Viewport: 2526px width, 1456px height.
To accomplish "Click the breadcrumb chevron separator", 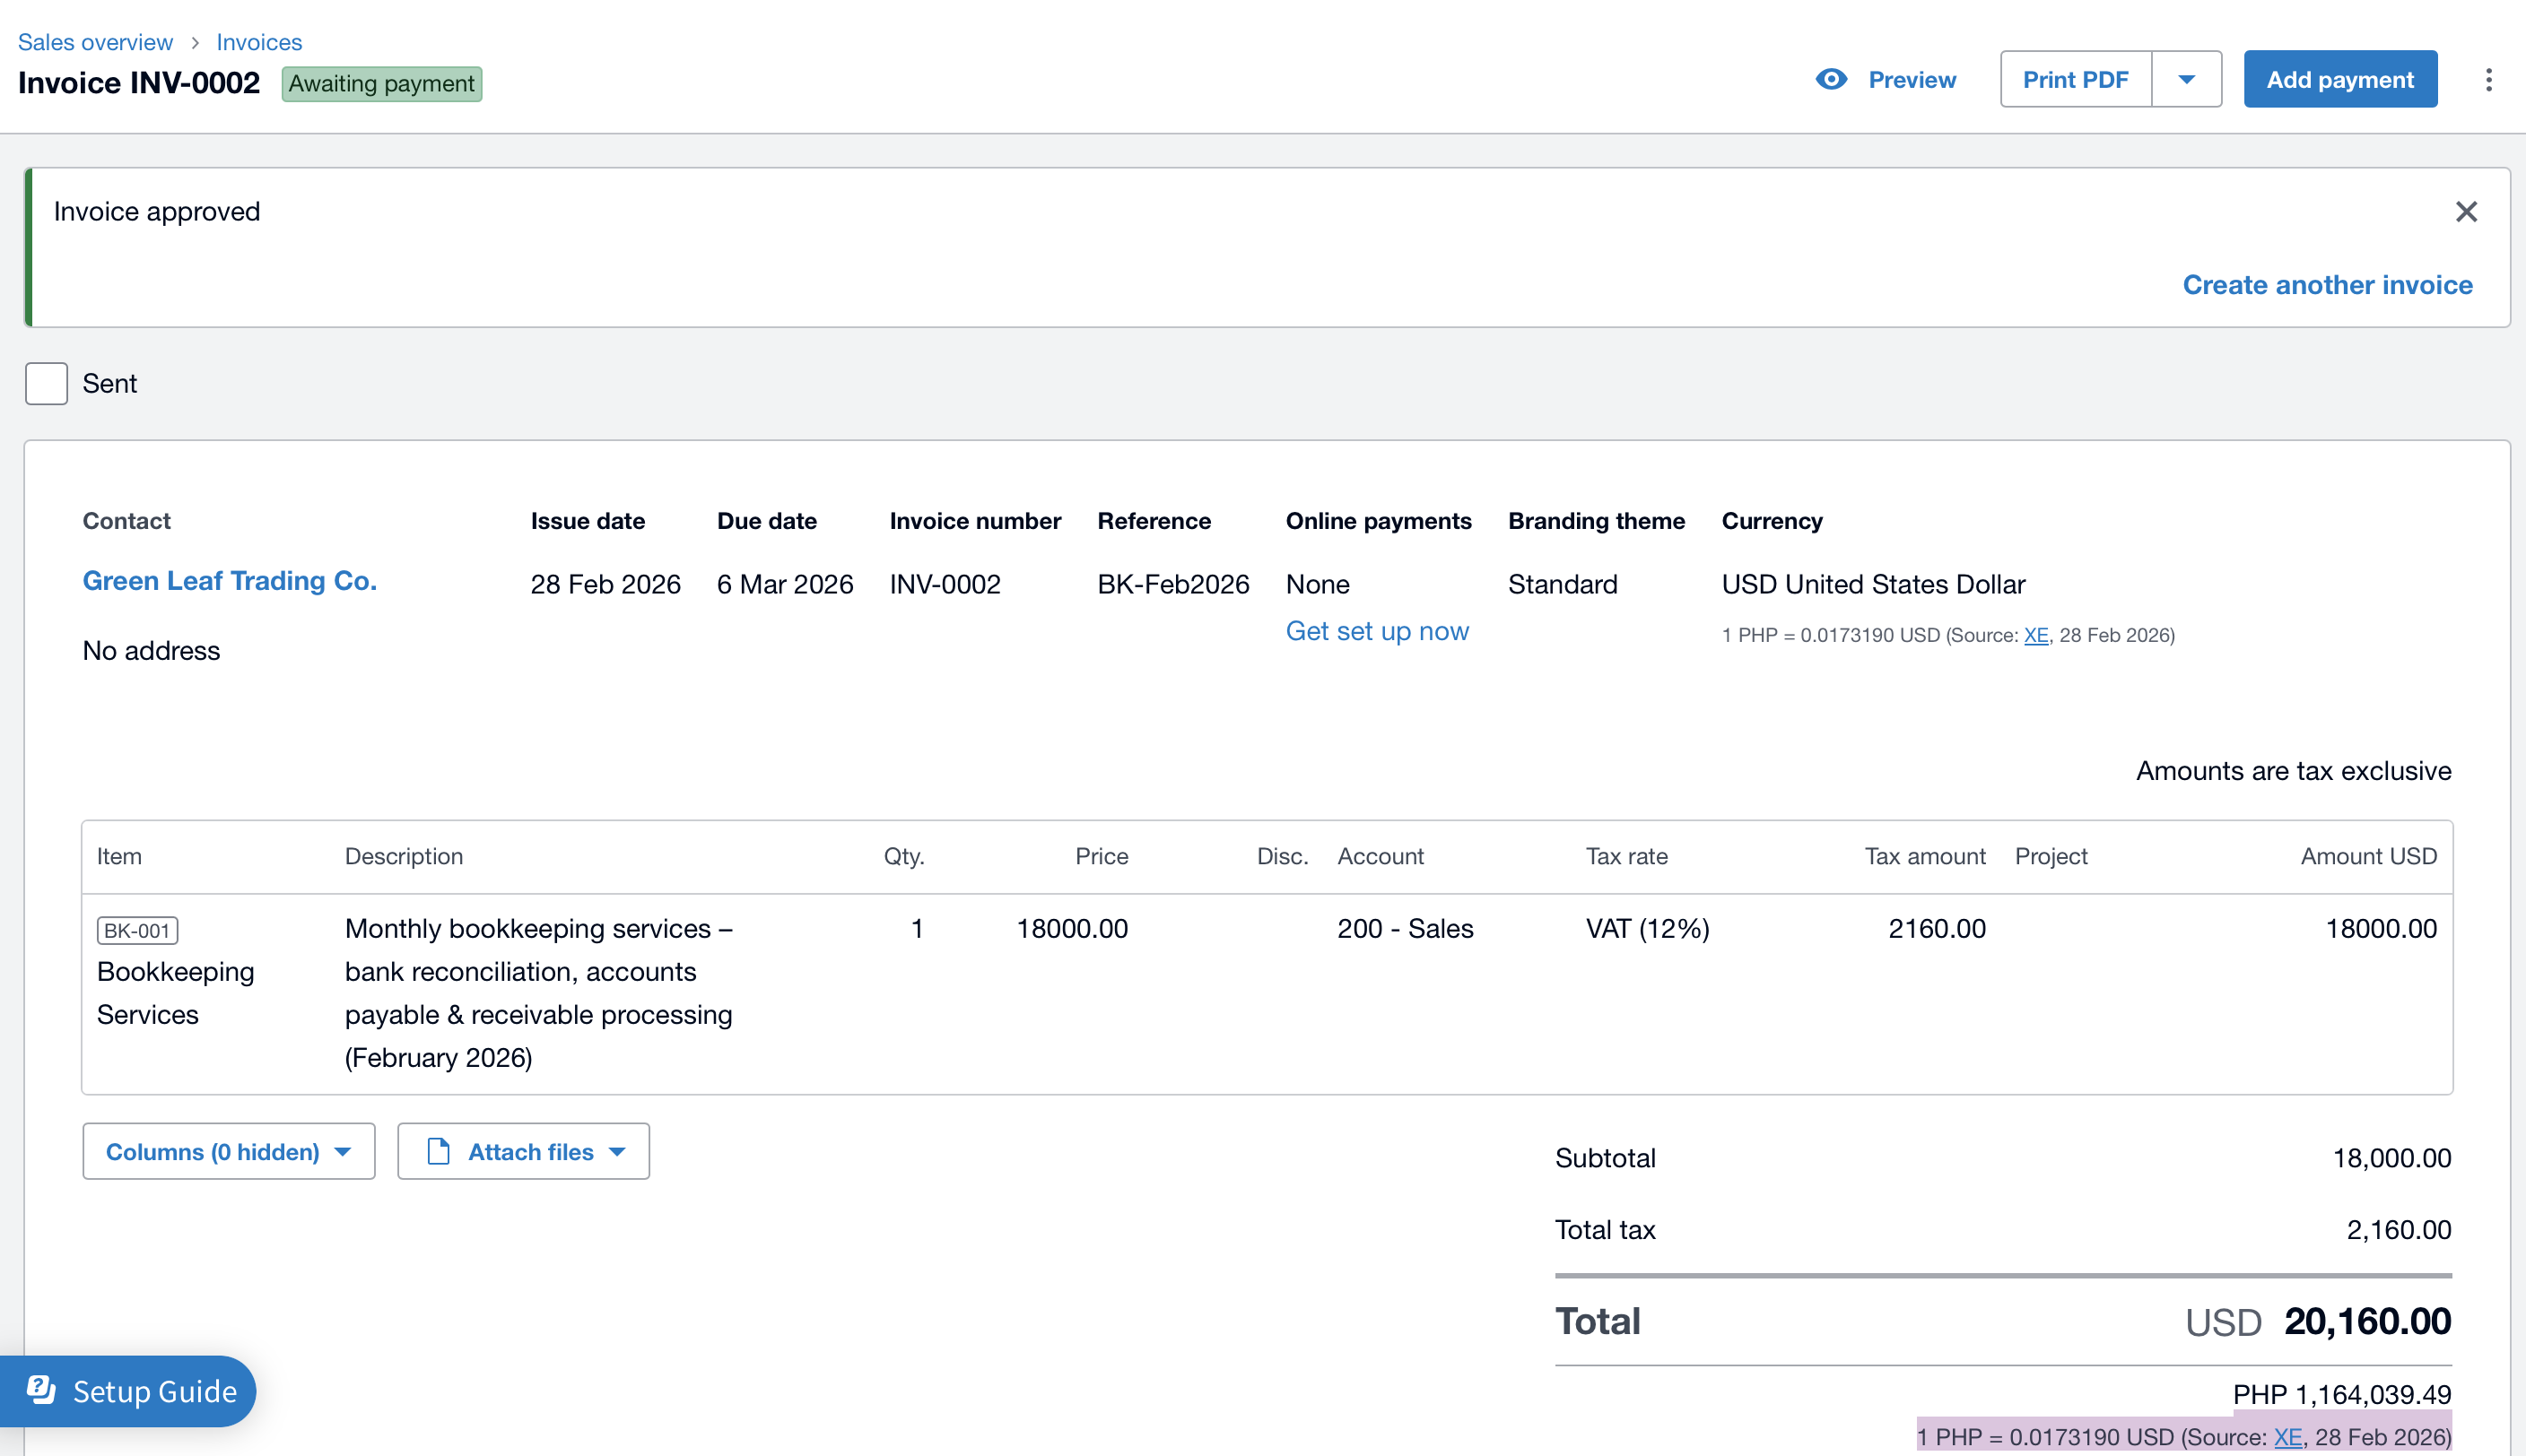I will click(x=195, y=43).
